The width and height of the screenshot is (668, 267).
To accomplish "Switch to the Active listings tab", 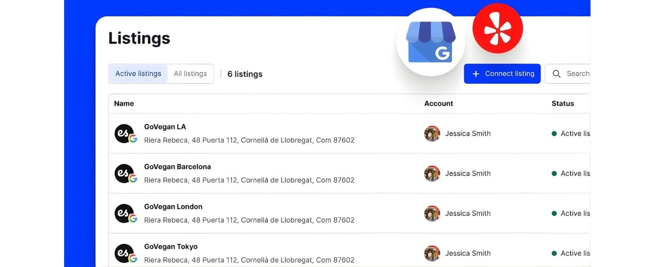I will [x=138, y=74].
